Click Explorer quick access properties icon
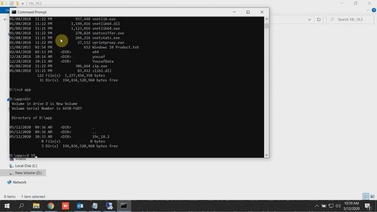377x212 pixels. tap(11, 4)
